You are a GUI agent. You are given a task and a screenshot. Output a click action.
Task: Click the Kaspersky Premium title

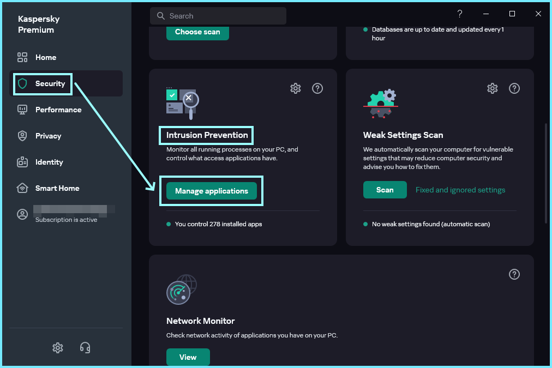pos(39,25)
